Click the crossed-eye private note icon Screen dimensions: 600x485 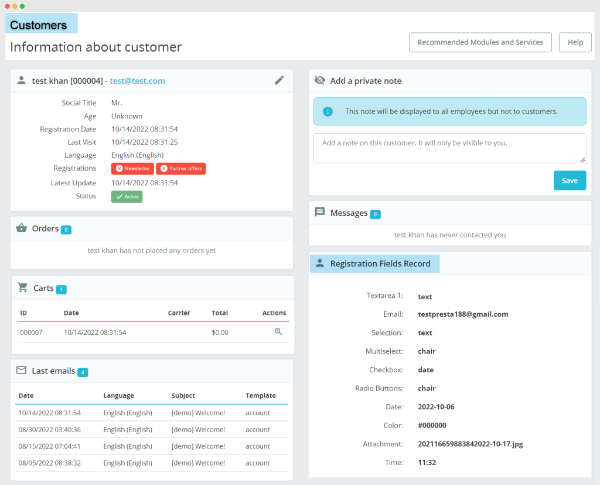pyautogui.click(x=320, y=81)
